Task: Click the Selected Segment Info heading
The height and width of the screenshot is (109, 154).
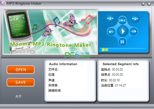Action: pyautogui.click(x=121, y=64)
